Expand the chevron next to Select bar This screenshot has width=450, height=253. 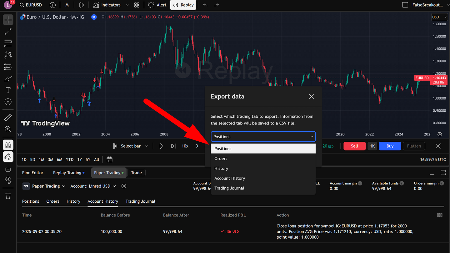[147, 146]
